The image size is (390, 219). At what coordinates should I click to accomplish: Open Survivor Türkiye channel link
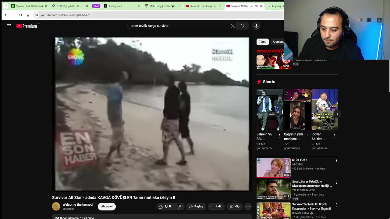pyautogui.click(x=301, y=213)
